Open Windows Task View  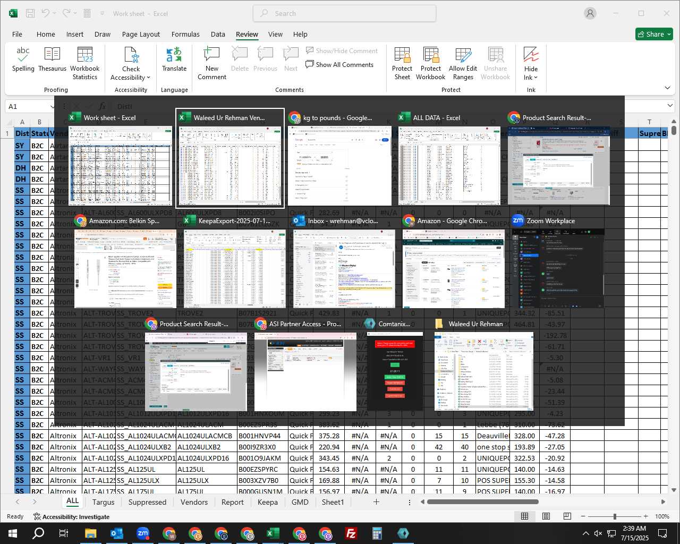point(63,533)
